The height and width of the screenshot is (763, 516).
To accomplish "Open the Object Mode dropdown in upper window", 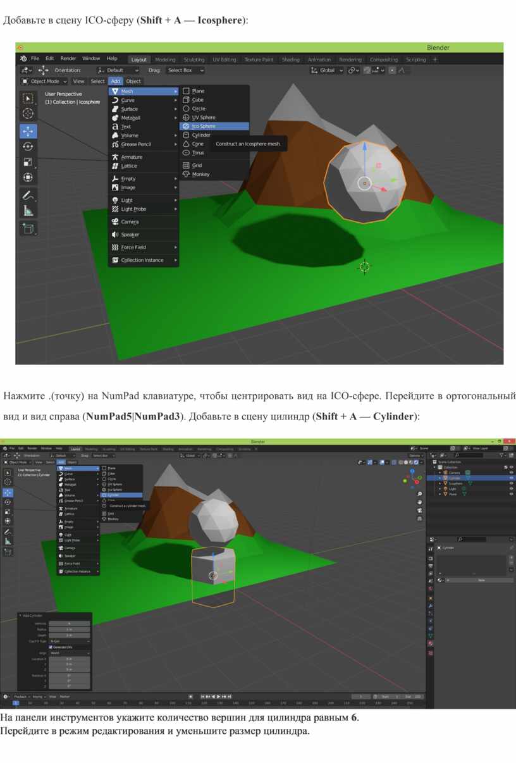I will click(45, 81).
